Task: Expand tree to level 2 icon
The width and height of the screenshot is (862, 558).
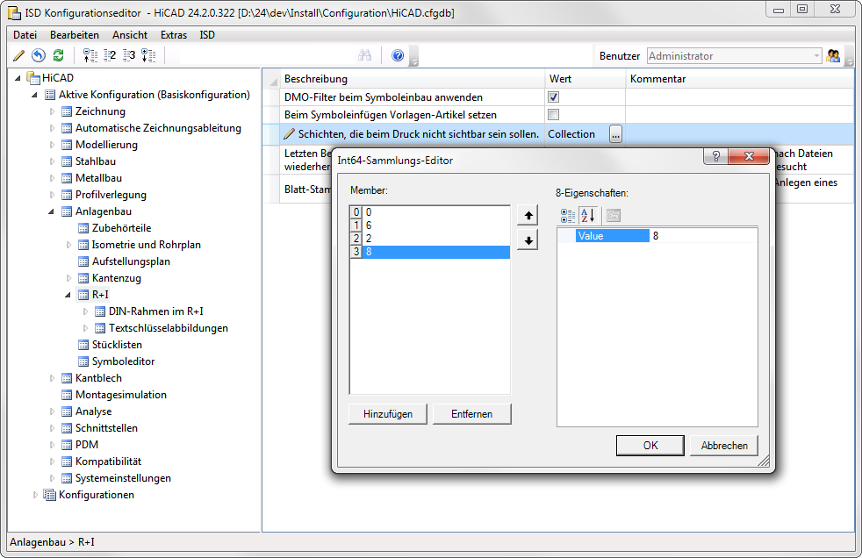Action: pos(110,55)
